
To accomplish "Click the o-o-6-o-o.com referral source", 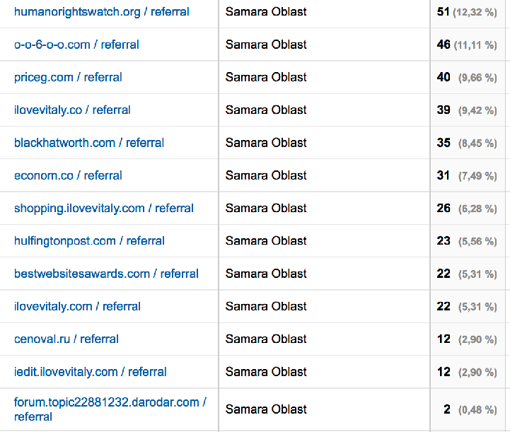I will (x=76, y=45).
